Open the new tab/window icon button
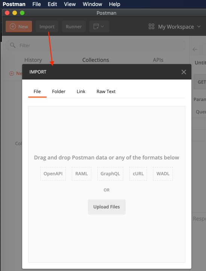This screenshot has width=206, height=271. 96,26
